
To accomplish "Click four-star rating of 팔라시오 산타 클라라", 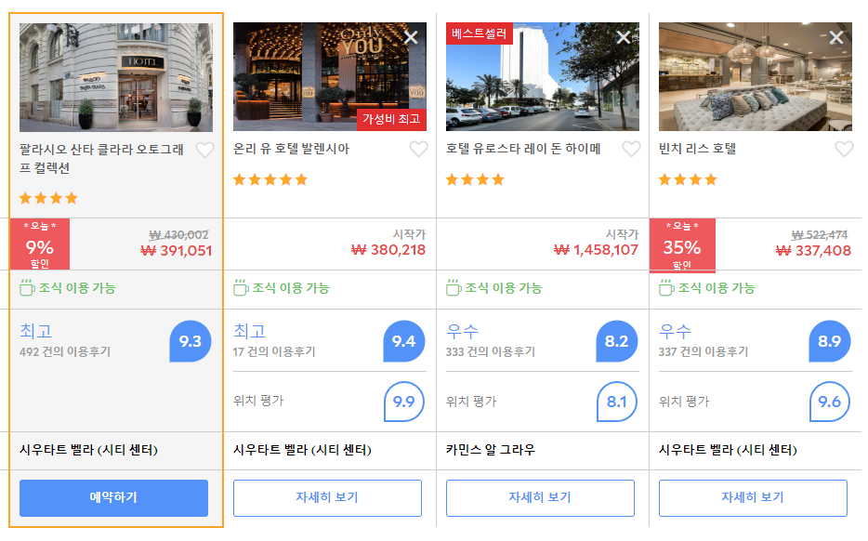I will pos(48,198).
